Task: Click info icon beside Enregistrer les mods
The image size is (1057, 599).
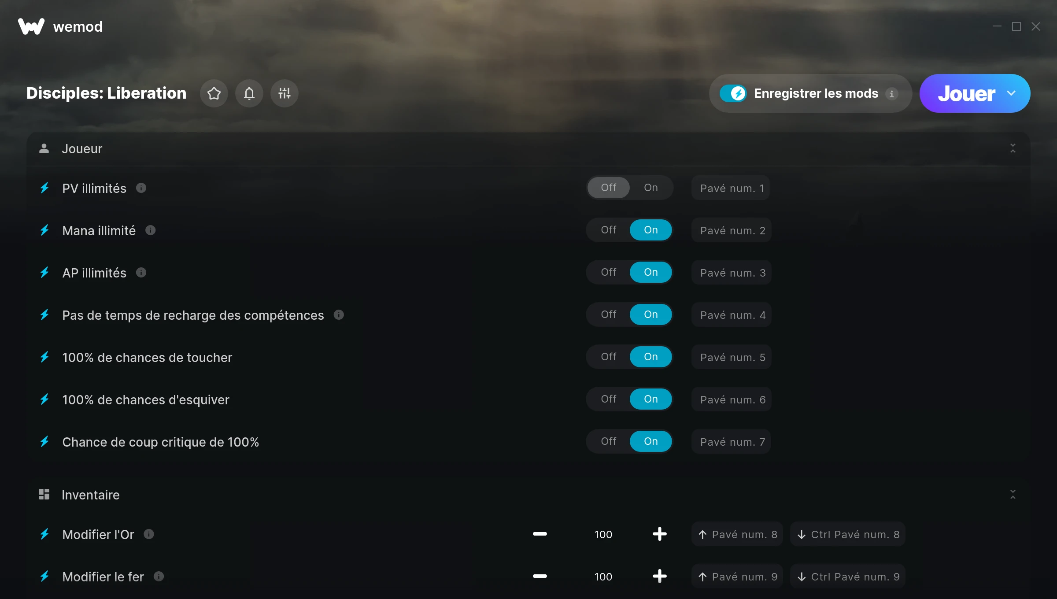Action: point(891,94)
